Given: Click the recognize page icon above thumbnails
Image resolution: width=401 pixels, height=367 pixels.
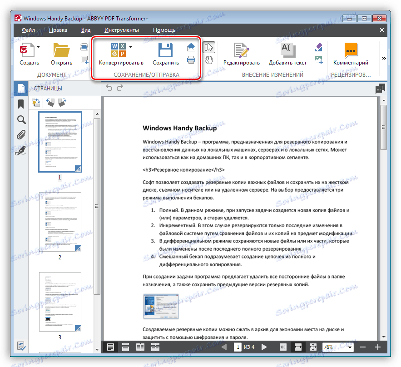Looking at the screenshot, I should point(36,103).
